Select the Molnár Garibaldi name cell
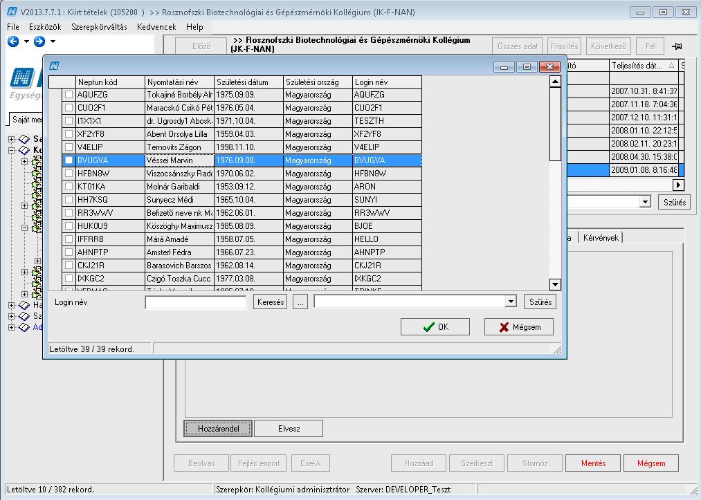Viewport: 701px width, 500px height. [180, 187]
